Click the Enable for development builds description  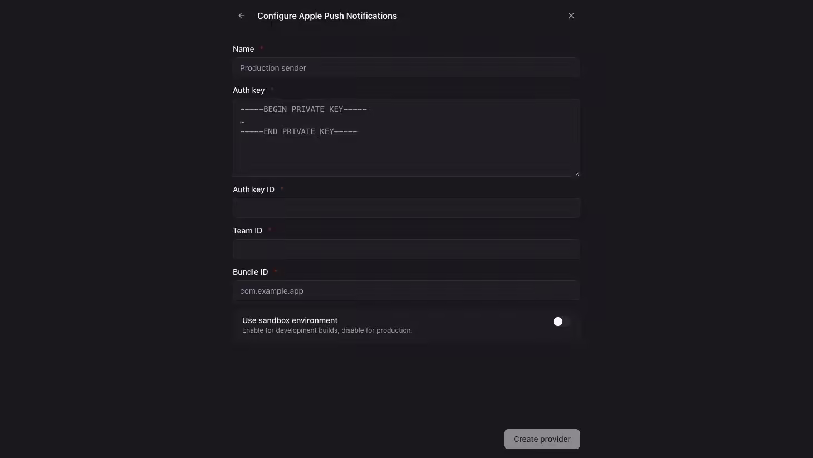(x=327, y=330)
